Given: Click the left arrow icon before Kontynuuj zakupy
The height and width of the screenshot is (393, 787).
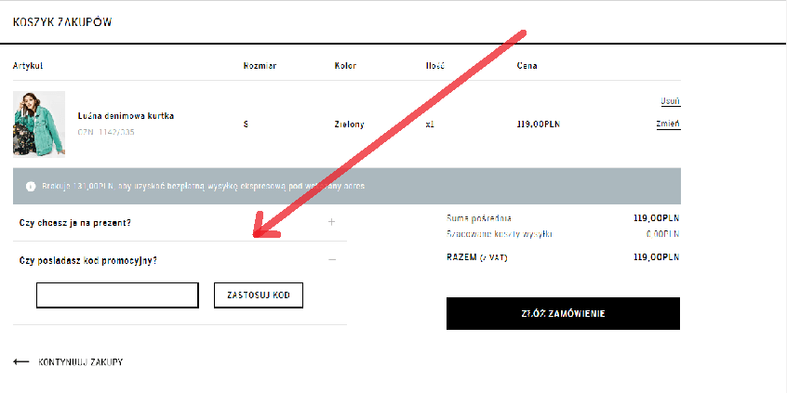Looking at the screenshot, I should click(21, 362).
